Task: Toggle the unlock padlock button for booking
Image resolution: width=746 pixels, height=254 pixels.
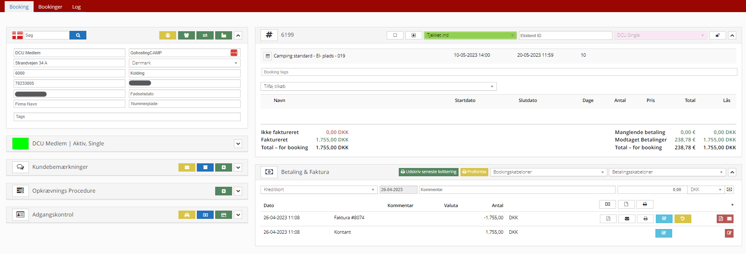Action: 717,35
